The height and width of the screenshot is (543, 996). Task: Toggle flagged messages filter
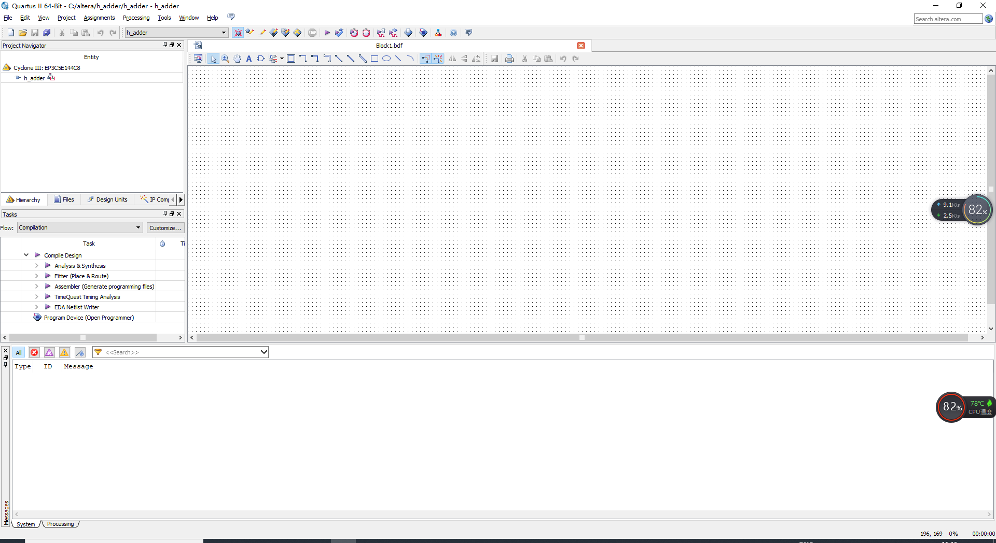click(x=80, y=352)
